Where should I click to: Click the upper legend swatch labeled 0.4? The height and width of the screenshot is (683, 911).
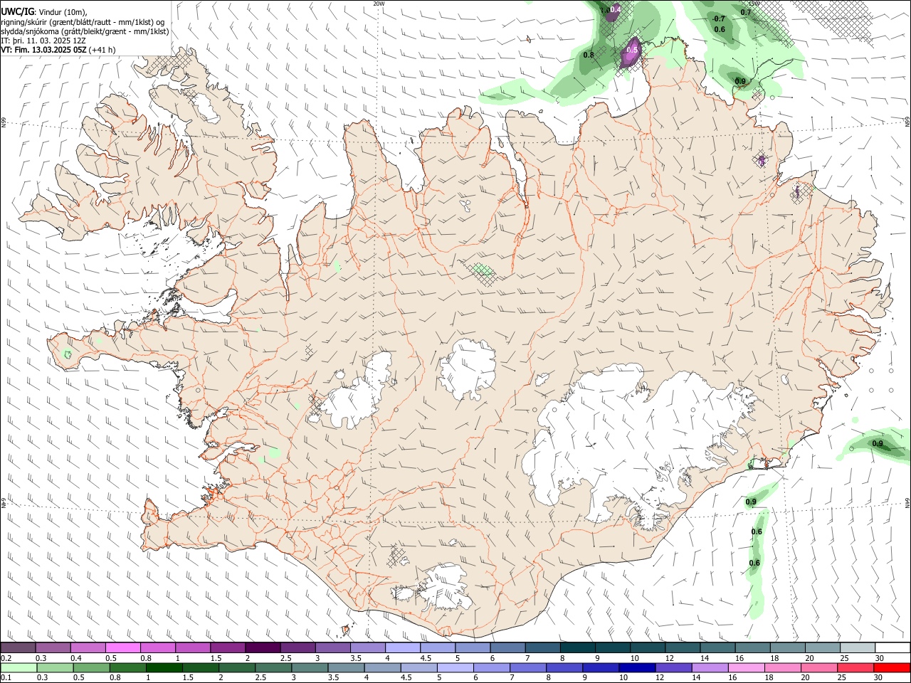pos(88,648)
